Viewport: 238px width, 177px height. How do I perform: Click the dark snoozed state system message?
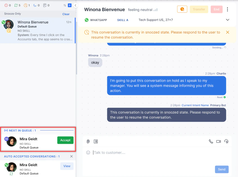(x=167, y=115)
